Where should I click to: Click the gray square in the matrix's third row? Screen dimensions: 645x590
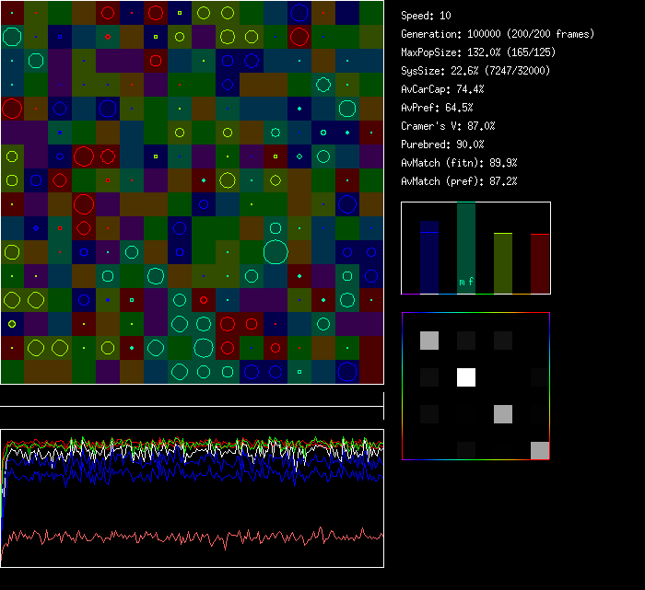click(x=503, y=413)
